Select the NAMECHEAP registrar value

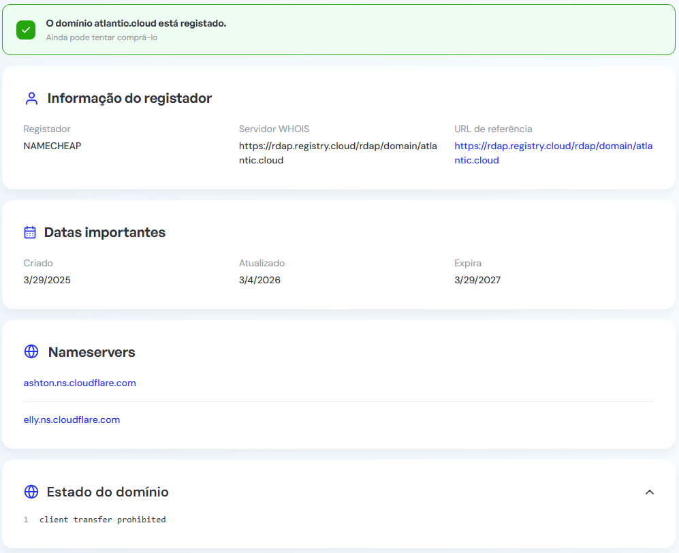52,146
